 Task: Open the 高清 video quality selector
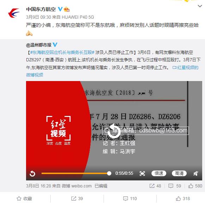click(x=179, y=173)
